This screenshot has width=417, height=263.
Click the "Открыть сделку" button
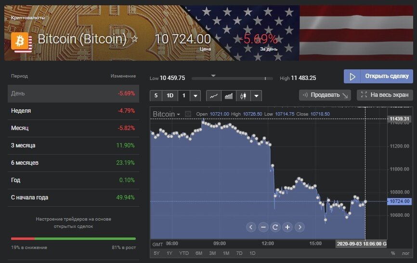(378, 76)
